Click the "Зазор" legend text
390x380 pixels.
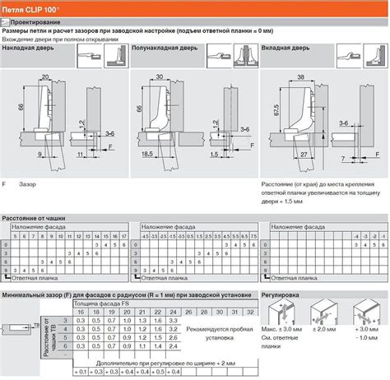click(27, 184)
